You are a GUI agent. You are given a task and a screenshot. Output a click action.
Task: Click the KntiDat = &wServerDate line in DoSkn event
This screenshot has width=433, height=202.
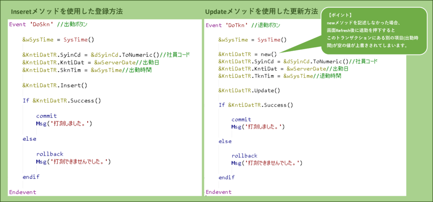(x=91, y=63)
